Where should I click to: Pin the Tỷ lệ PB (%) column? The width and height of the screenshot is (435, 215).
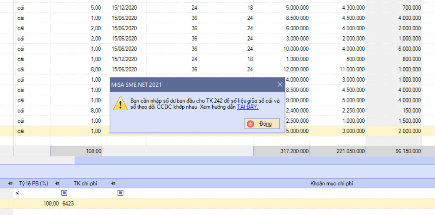click(x=57, y=183)
